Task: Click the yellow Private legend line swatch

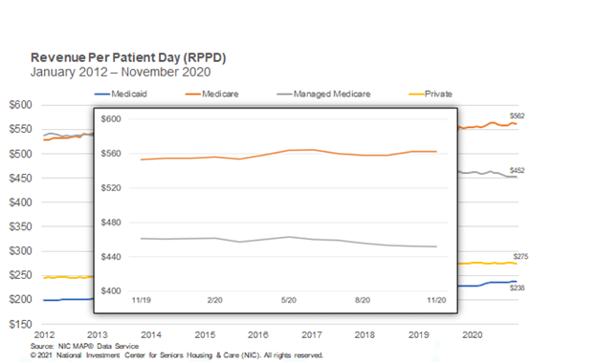Action: [x=416, y=95]
